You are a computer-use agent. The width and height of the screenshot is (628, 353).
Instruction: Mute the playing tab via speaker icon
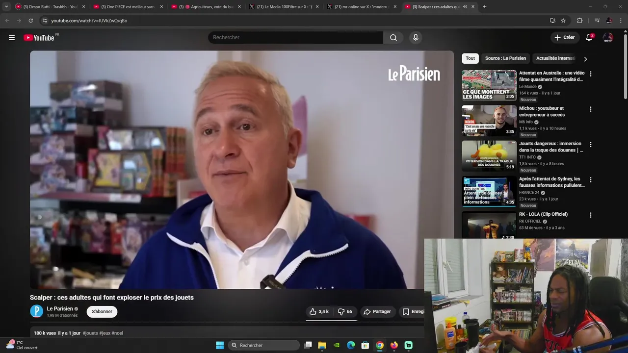point(465,6)
